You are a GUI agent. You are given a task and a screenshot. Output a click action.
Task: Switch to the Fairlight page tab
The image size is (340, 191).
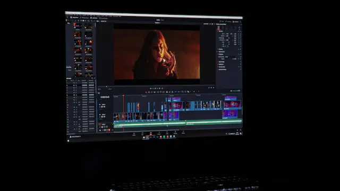(x=175, y=133)
